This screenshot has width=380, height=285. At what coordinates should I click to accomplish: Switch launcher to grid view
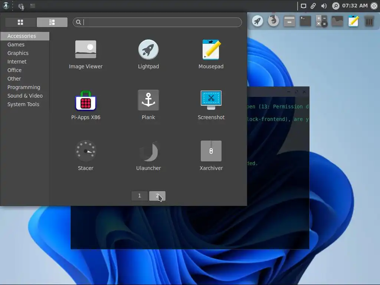pos(20,22)
